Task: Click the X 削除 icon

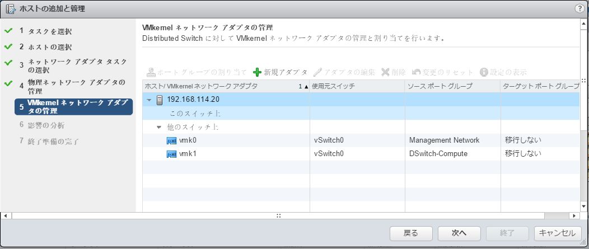Action: (x=385, y=72)
